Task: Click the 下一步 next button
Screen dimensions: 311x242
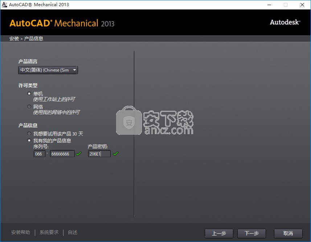Action: [251, 234]
